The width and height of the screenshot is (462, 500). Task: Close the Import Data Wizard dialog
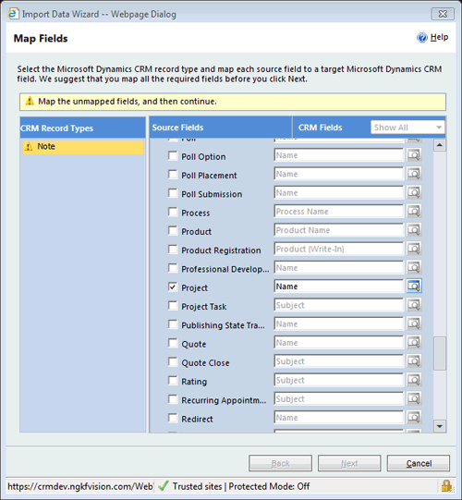pos(443,14)
